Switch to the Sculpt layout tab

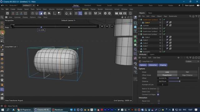tap(109, 6)
